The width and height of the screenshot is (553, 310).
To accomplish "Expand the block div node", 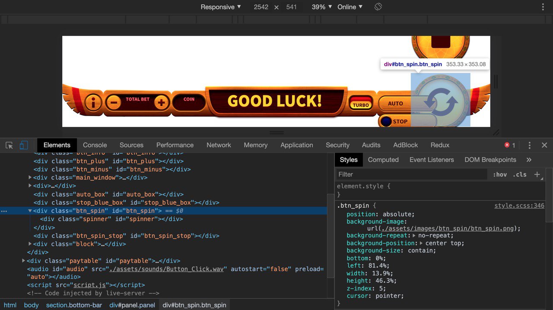I will click(30, 244).
